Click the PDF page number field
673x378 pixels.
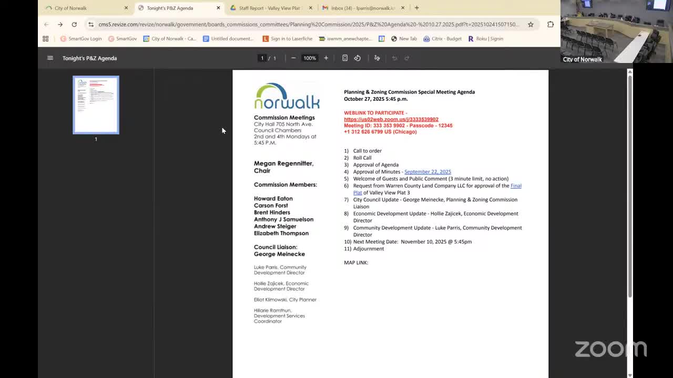262,58
